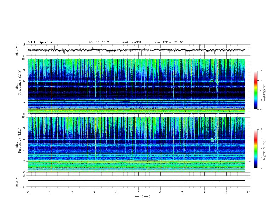Viewport: 280px width, 216px height.
Task: Click time-axis tick label "2"
Action: pyautogui.click(x=72, y=192)
